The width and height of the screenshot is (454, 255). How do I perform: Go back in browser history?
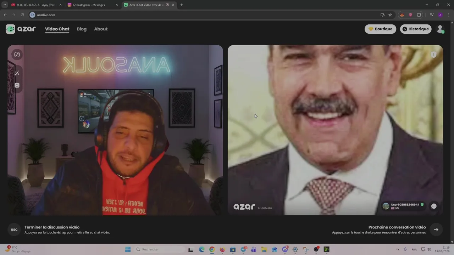click(5, 15)
